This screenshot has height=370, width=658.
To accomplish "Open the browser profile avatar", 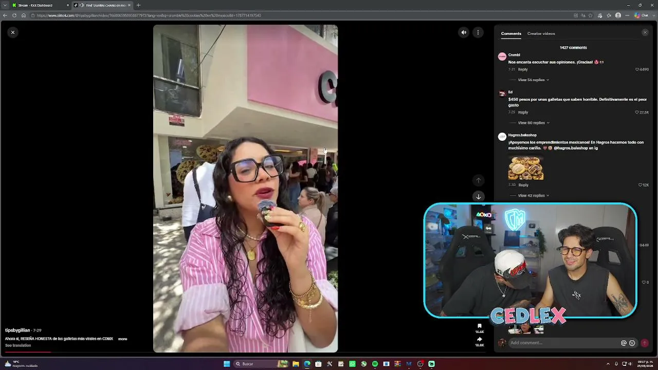I will (x=618, y=15).
